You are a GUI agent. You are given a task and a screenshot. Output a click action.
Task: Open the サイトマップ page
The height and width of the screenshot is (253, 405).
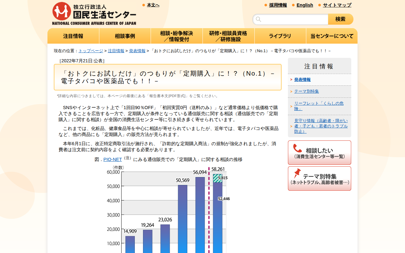point(337,5)
